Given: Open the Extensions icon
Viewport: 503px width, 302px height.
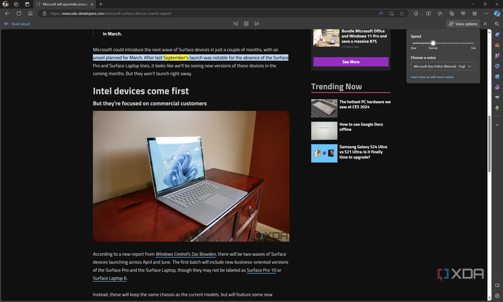Looking at the screenshot, I should (x=416, y=13).
